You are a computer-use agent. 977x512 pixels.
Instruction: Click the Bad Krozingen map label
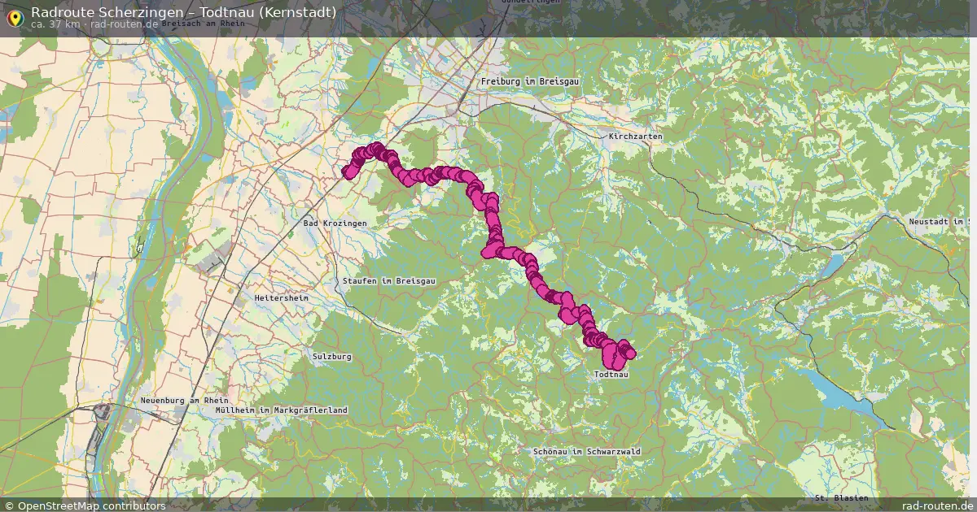click(335, 223)
